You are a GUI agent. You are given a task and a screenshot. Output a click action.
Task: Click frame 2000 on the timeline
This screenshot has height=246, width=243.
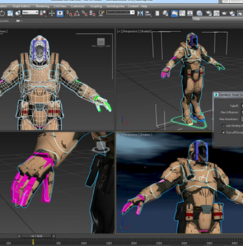[134, 243]
